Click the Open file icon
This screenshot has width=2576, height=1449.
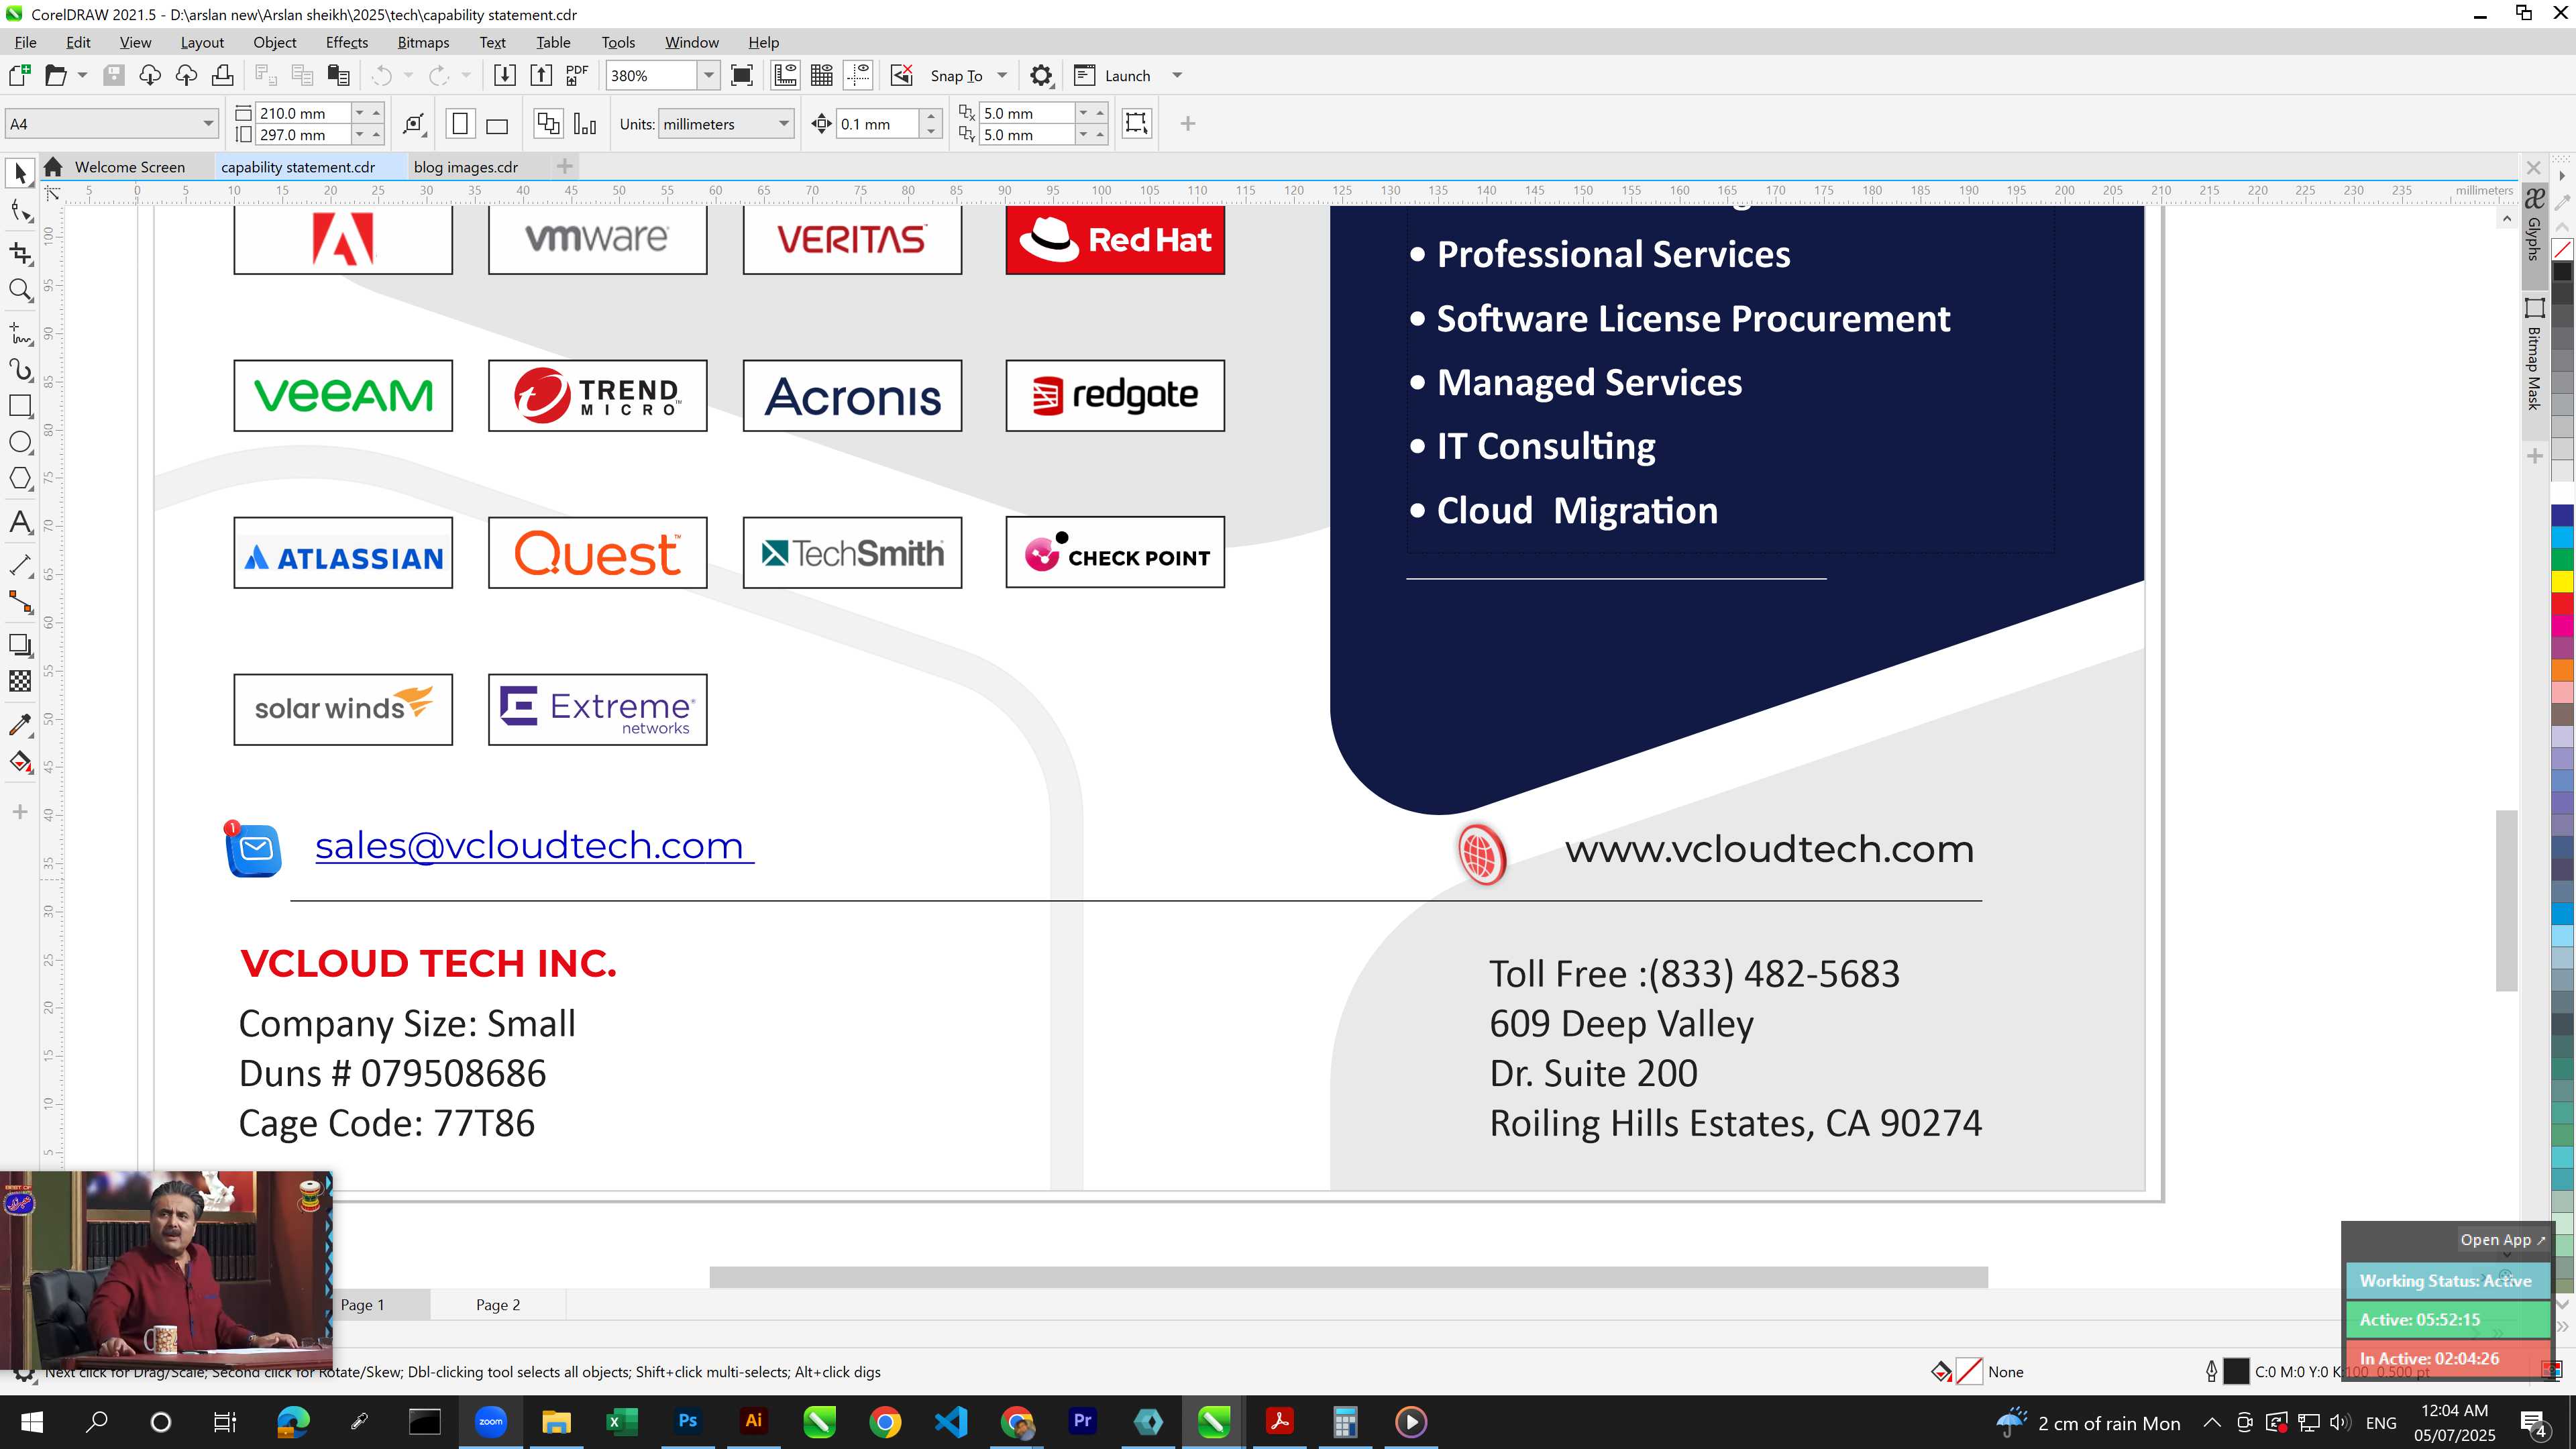(x=56, y=76)
